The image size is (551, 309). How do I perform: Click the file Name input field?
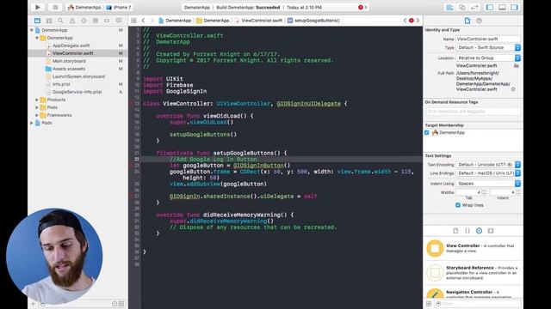pos(488,39)
